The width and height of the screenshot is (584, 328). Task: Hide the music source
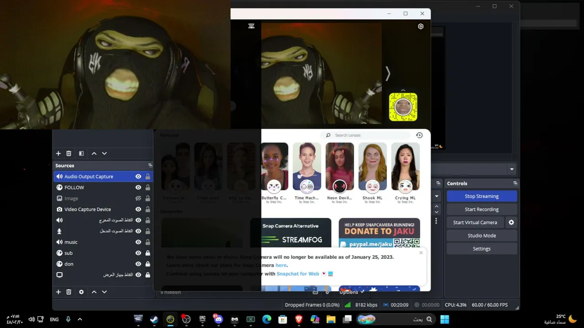(138, 242)
